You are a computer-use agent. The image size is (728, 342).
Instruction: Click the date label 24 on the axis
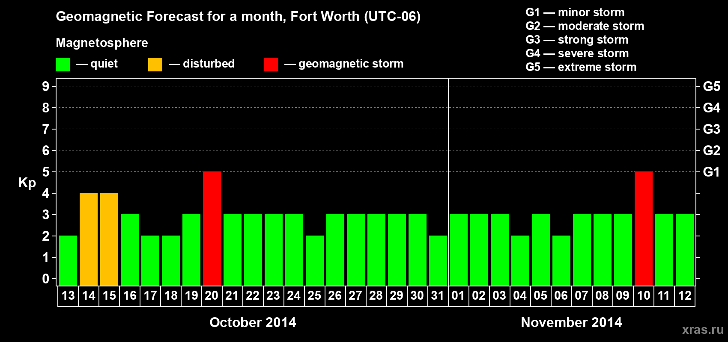pyautogui.click(x=294, y=295)
